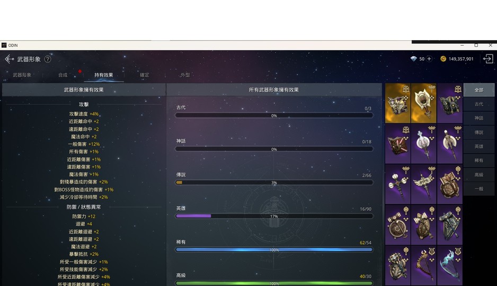Click the exit door icon at top right
The width and height of the screenshot is (497, 286).
[x=488, y=59]
